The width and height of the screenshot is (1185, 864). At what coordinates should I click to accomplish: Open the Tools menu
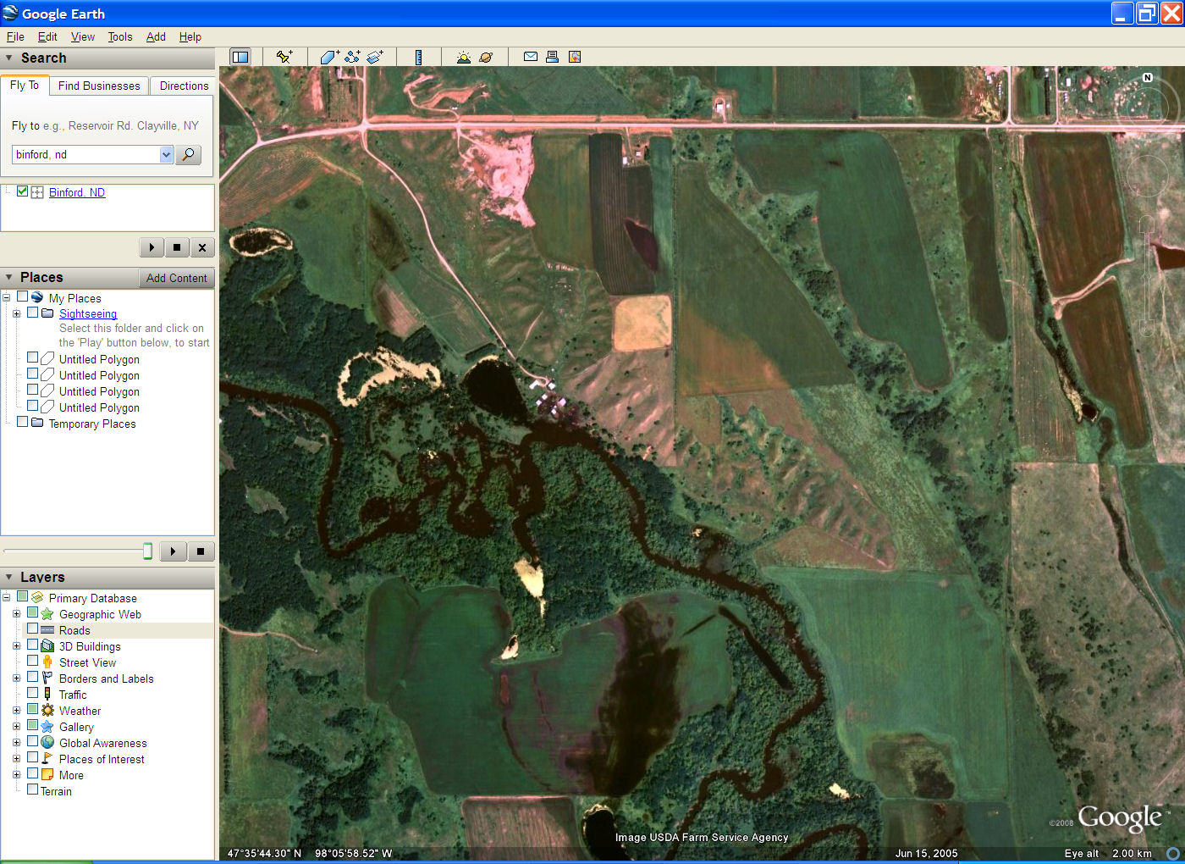coord(120,36)
